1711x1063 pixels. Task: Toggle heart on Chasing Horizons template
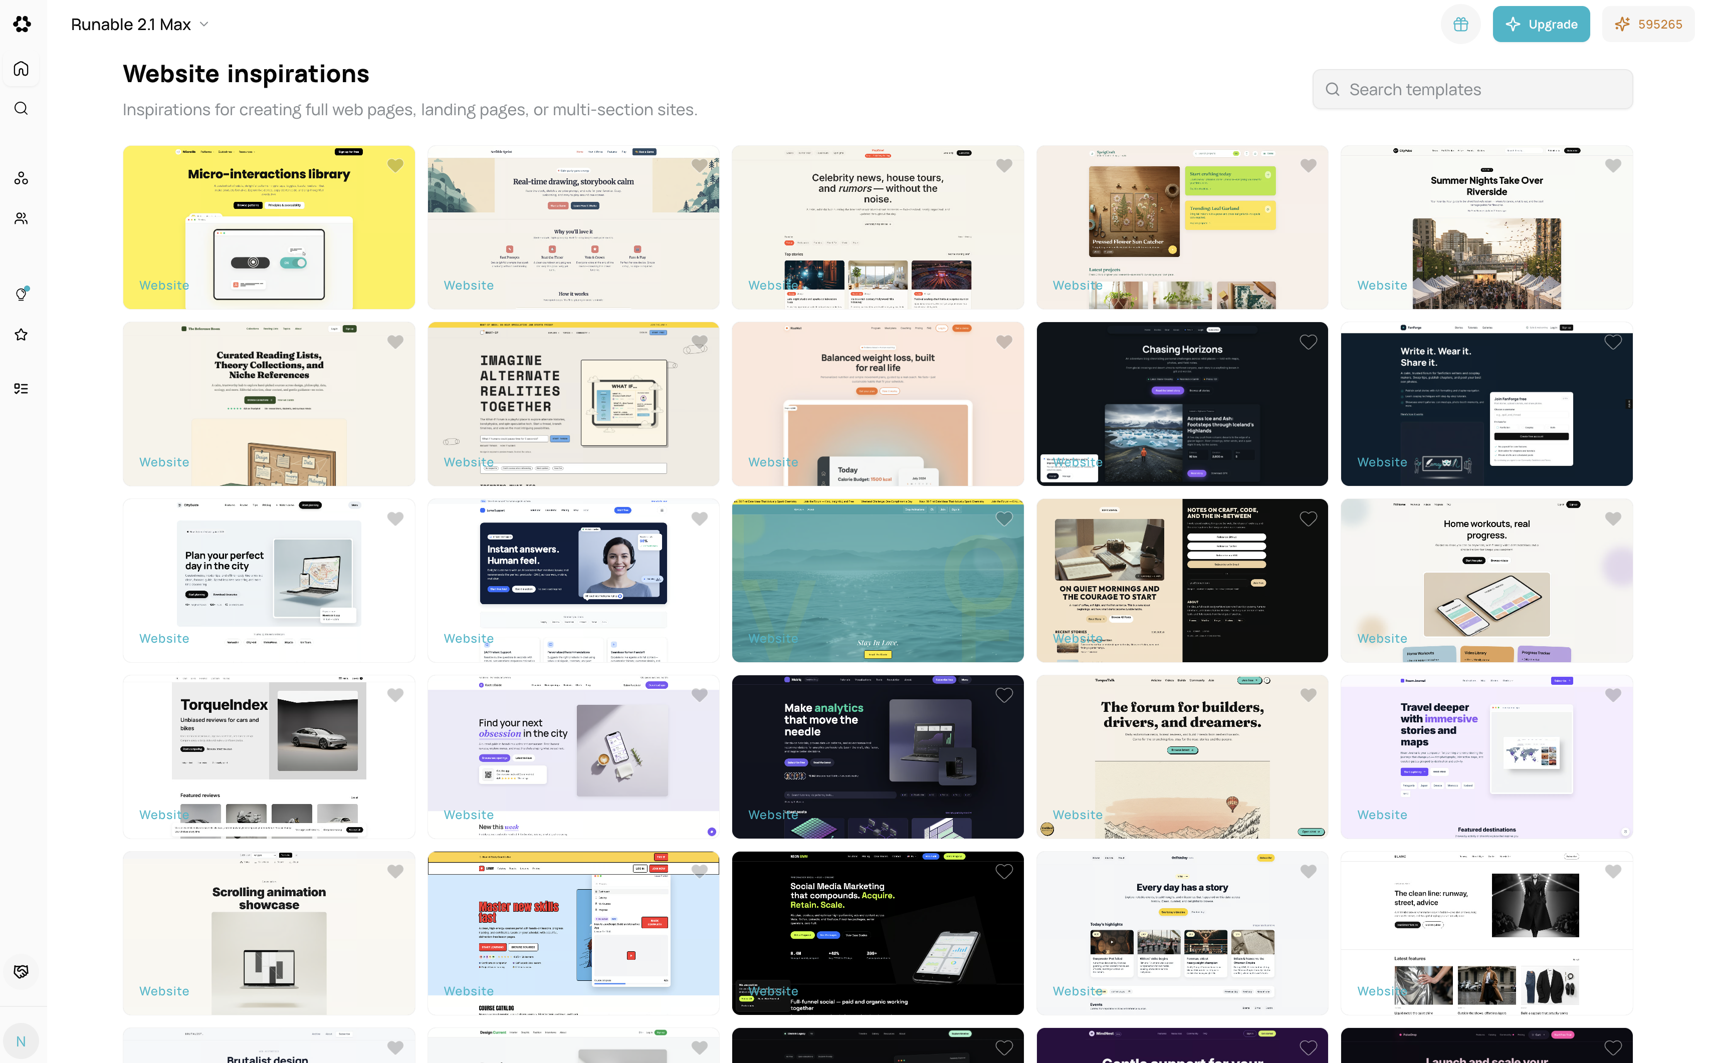1308,342
